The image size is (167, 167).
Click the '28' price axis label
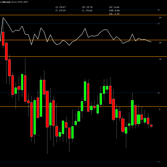159,10
